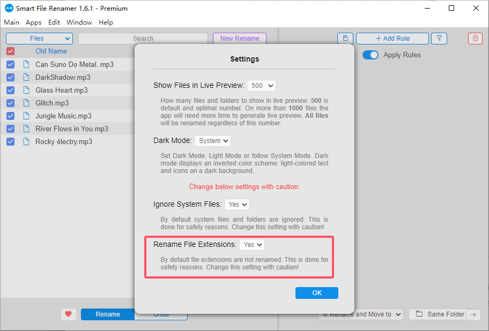This screenshot has width=489, height=331.
Task: Click the save preset floppy disk icon
Action: coord(345,39)
